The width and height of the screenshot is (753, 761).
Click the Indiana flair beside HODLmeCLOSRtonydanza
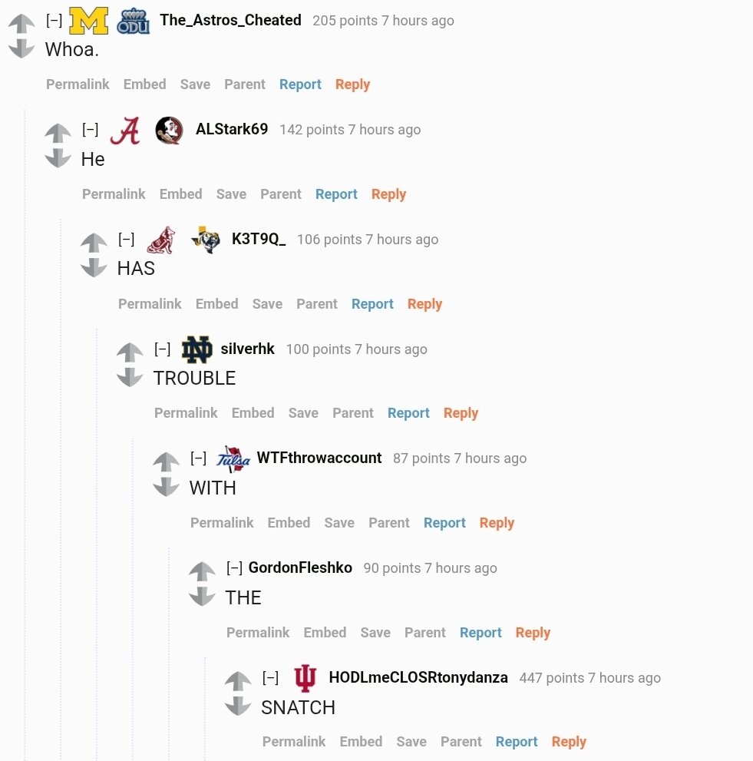pos(305,678)
